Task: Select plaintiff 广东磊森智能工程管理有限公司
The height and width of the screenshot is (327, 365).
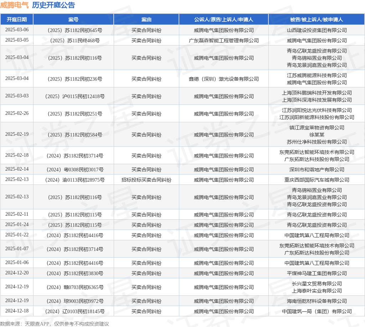Action: click(x=224, y=41)
